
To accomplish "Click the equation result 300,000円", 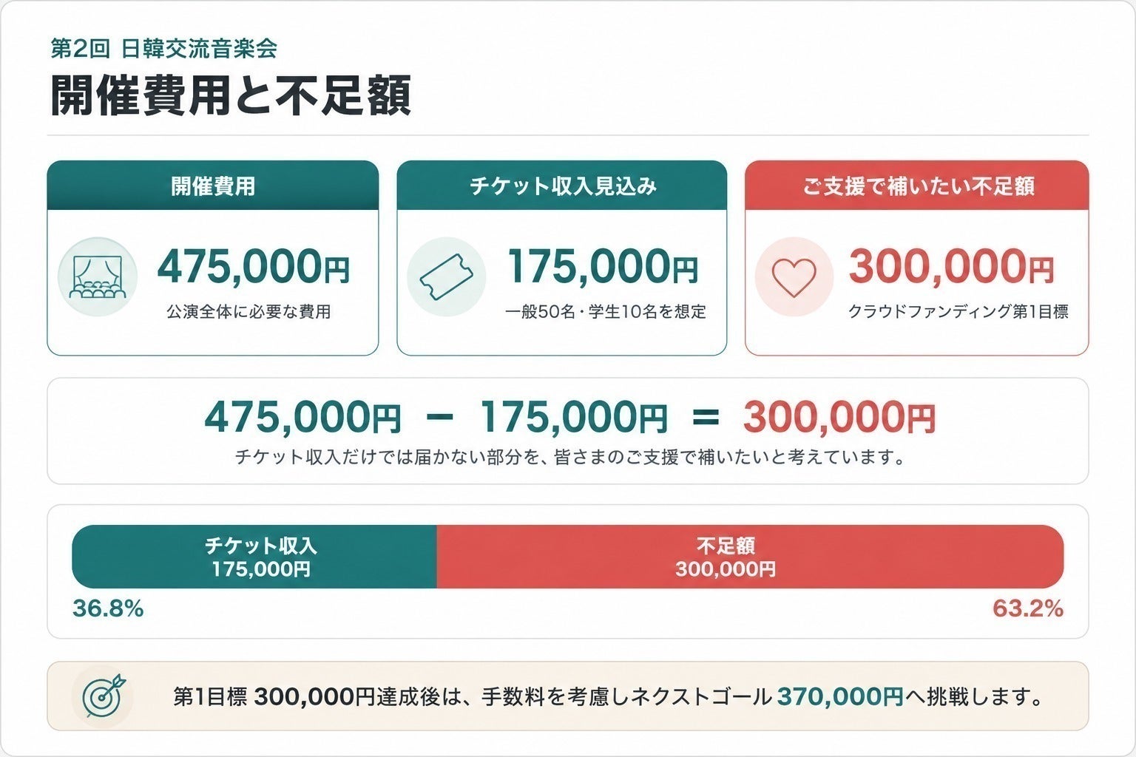I will point(839,418).
